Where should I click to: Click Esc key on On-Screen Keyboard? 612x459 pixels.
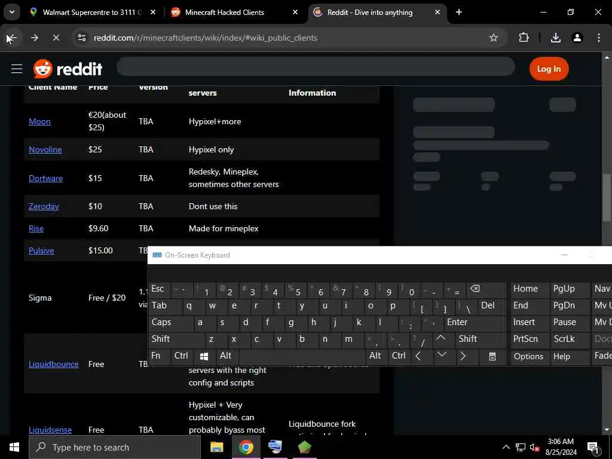coord(159,289)
